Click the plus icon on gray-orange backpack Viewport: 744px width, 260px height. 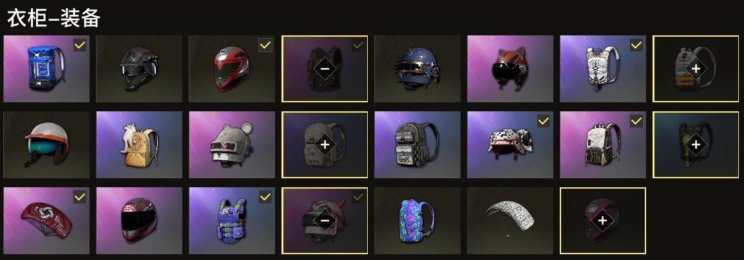click(696, 69)
